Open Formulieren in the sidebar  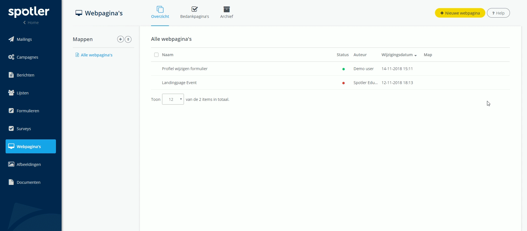coord(31,111)
